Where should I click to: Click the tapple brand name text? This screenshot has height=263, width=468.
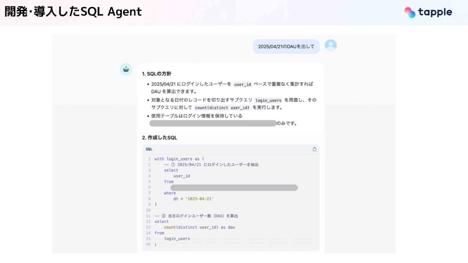(x=435, y=12)
